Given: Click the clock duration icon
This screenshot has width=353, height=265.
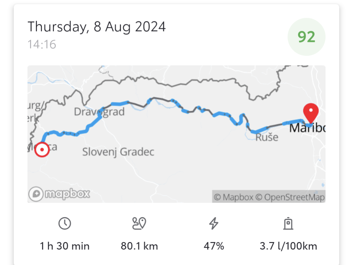Looking at the screenshot, I should pyautogui.click(x=64, y=223).
